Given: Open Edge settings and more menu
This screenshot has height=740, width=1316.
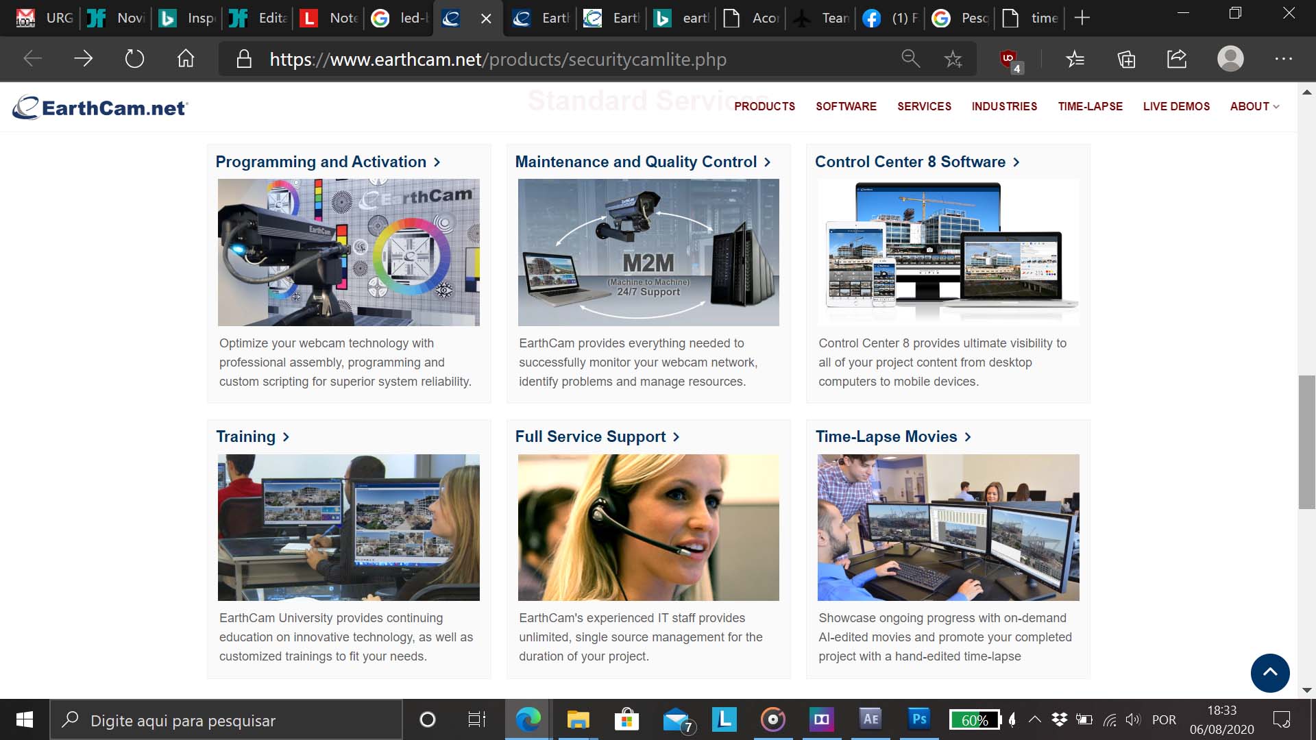Looking at the screenshot, I should [1283, 59].
